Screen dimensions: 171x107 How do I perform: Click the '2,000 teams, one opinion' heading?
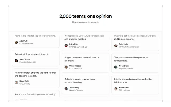(85, 16)
